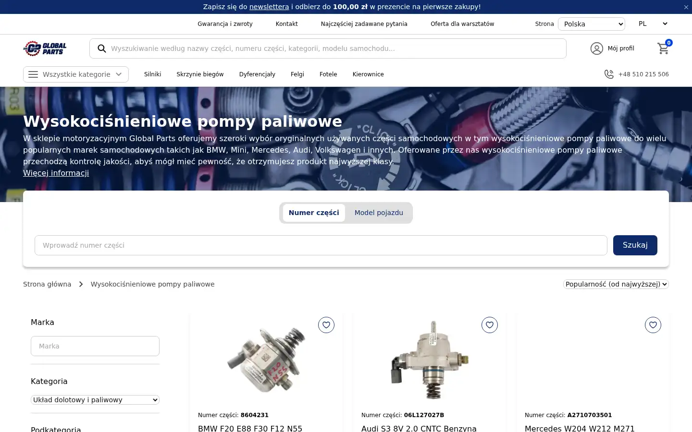Screen dimensions: 692x432
Task: Open the PL language selector
Action: pos(653,24)
